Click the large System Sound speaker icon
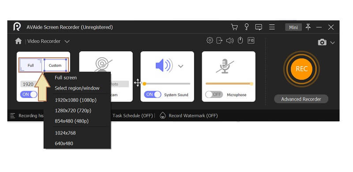The image size is (353, 172). [164, 66]
